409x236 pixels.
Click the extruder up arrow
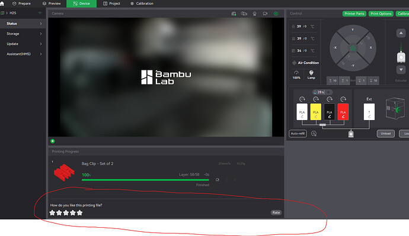point(401,33)
